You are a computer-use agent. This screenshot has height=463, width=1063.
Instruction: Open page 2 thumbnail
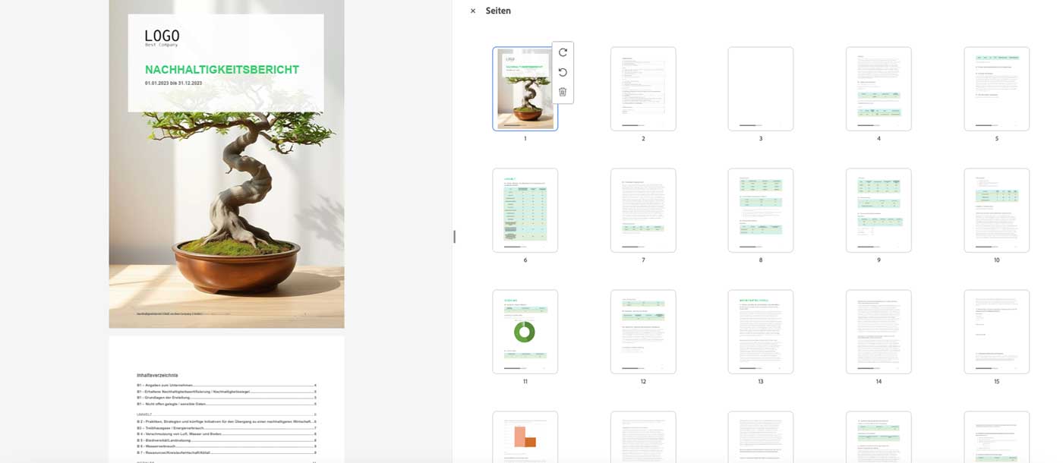(643, 89)
